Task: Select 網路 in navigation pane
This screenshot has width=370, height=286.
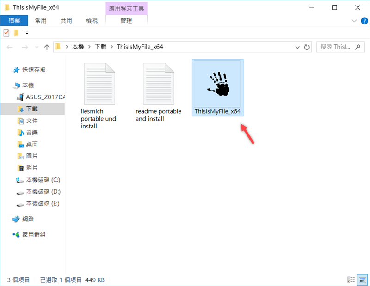Action: (28, 219)
